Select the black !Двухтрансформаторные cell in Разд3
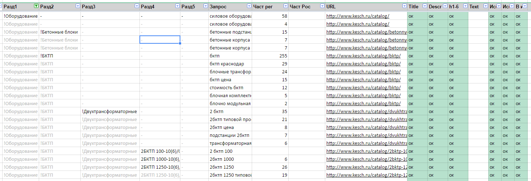This screenshot has height=181, width=531. pos(110,111)
